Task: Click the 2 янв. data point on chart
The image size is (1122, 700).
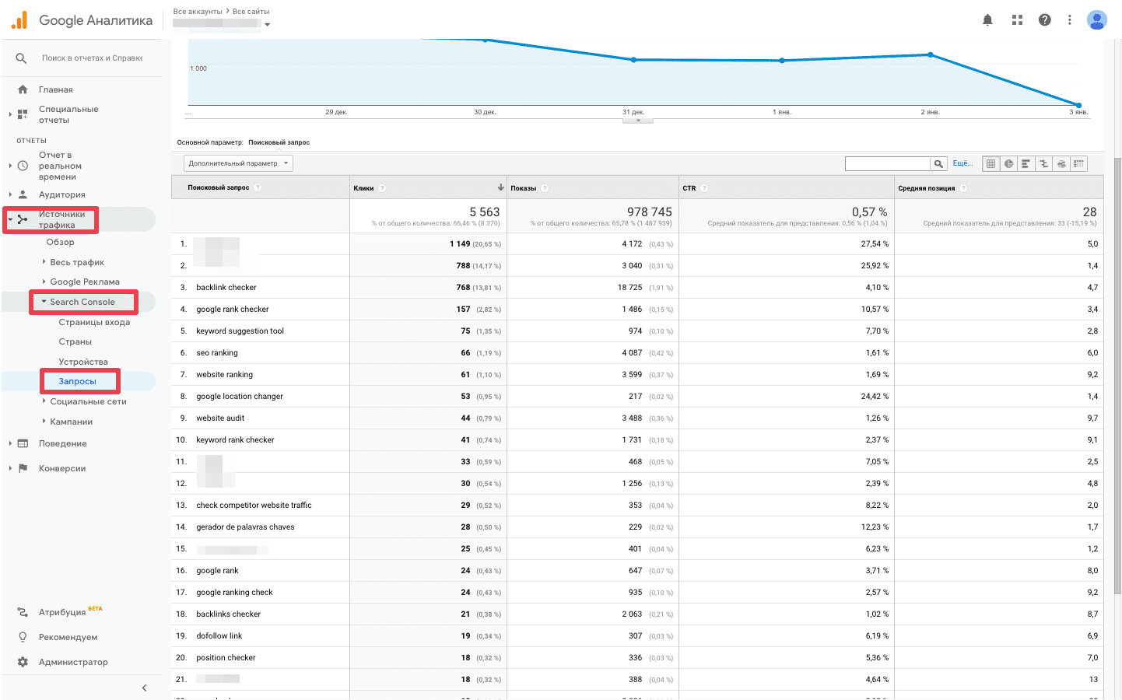Action: click(931, 54)
